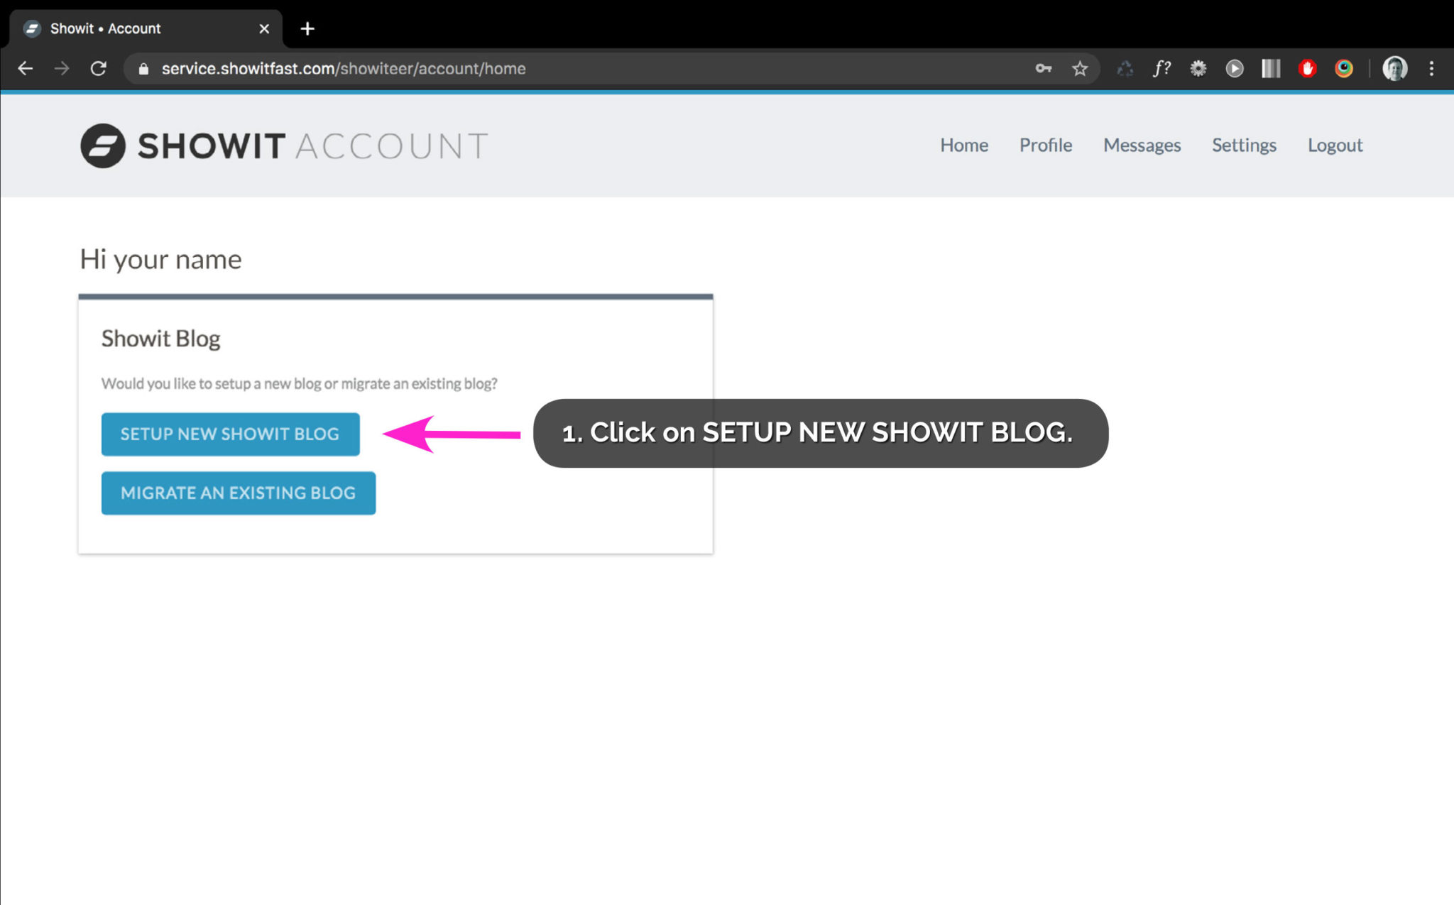This screenshot has height=905, width=1454.
Task: Click the play-button extension icon
Action: point(1235,68)
